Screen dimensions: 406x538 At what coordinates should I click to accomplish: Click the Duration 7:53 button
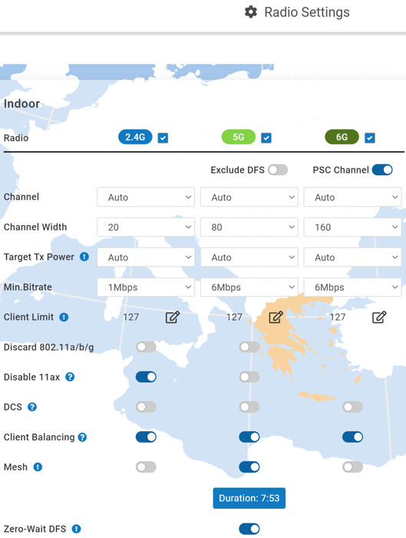[x=249, y=498]
